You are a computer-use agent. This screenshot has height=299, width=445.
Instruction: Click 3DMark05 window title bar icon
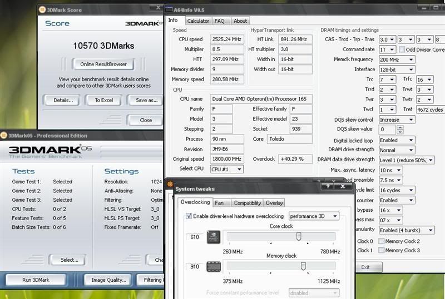(x=4, y=135)
